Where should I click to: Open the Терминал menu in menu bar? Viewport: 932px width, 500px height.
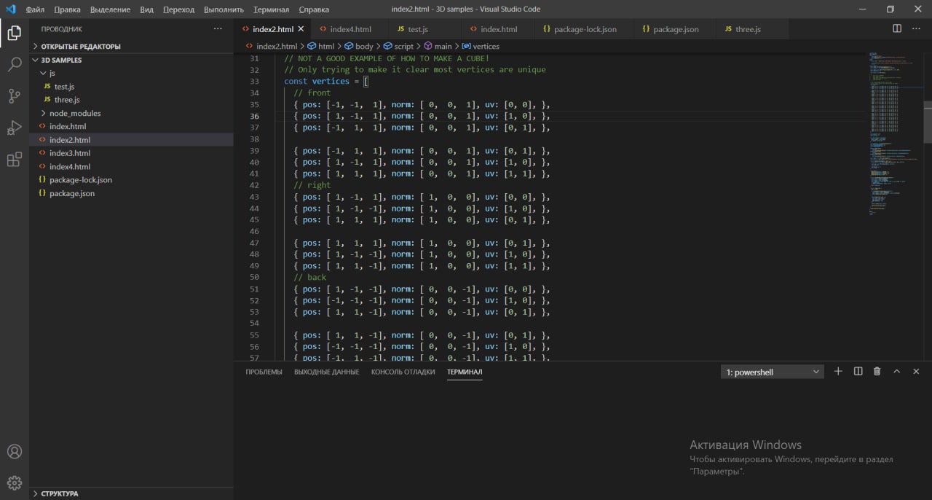click(271, 9)
